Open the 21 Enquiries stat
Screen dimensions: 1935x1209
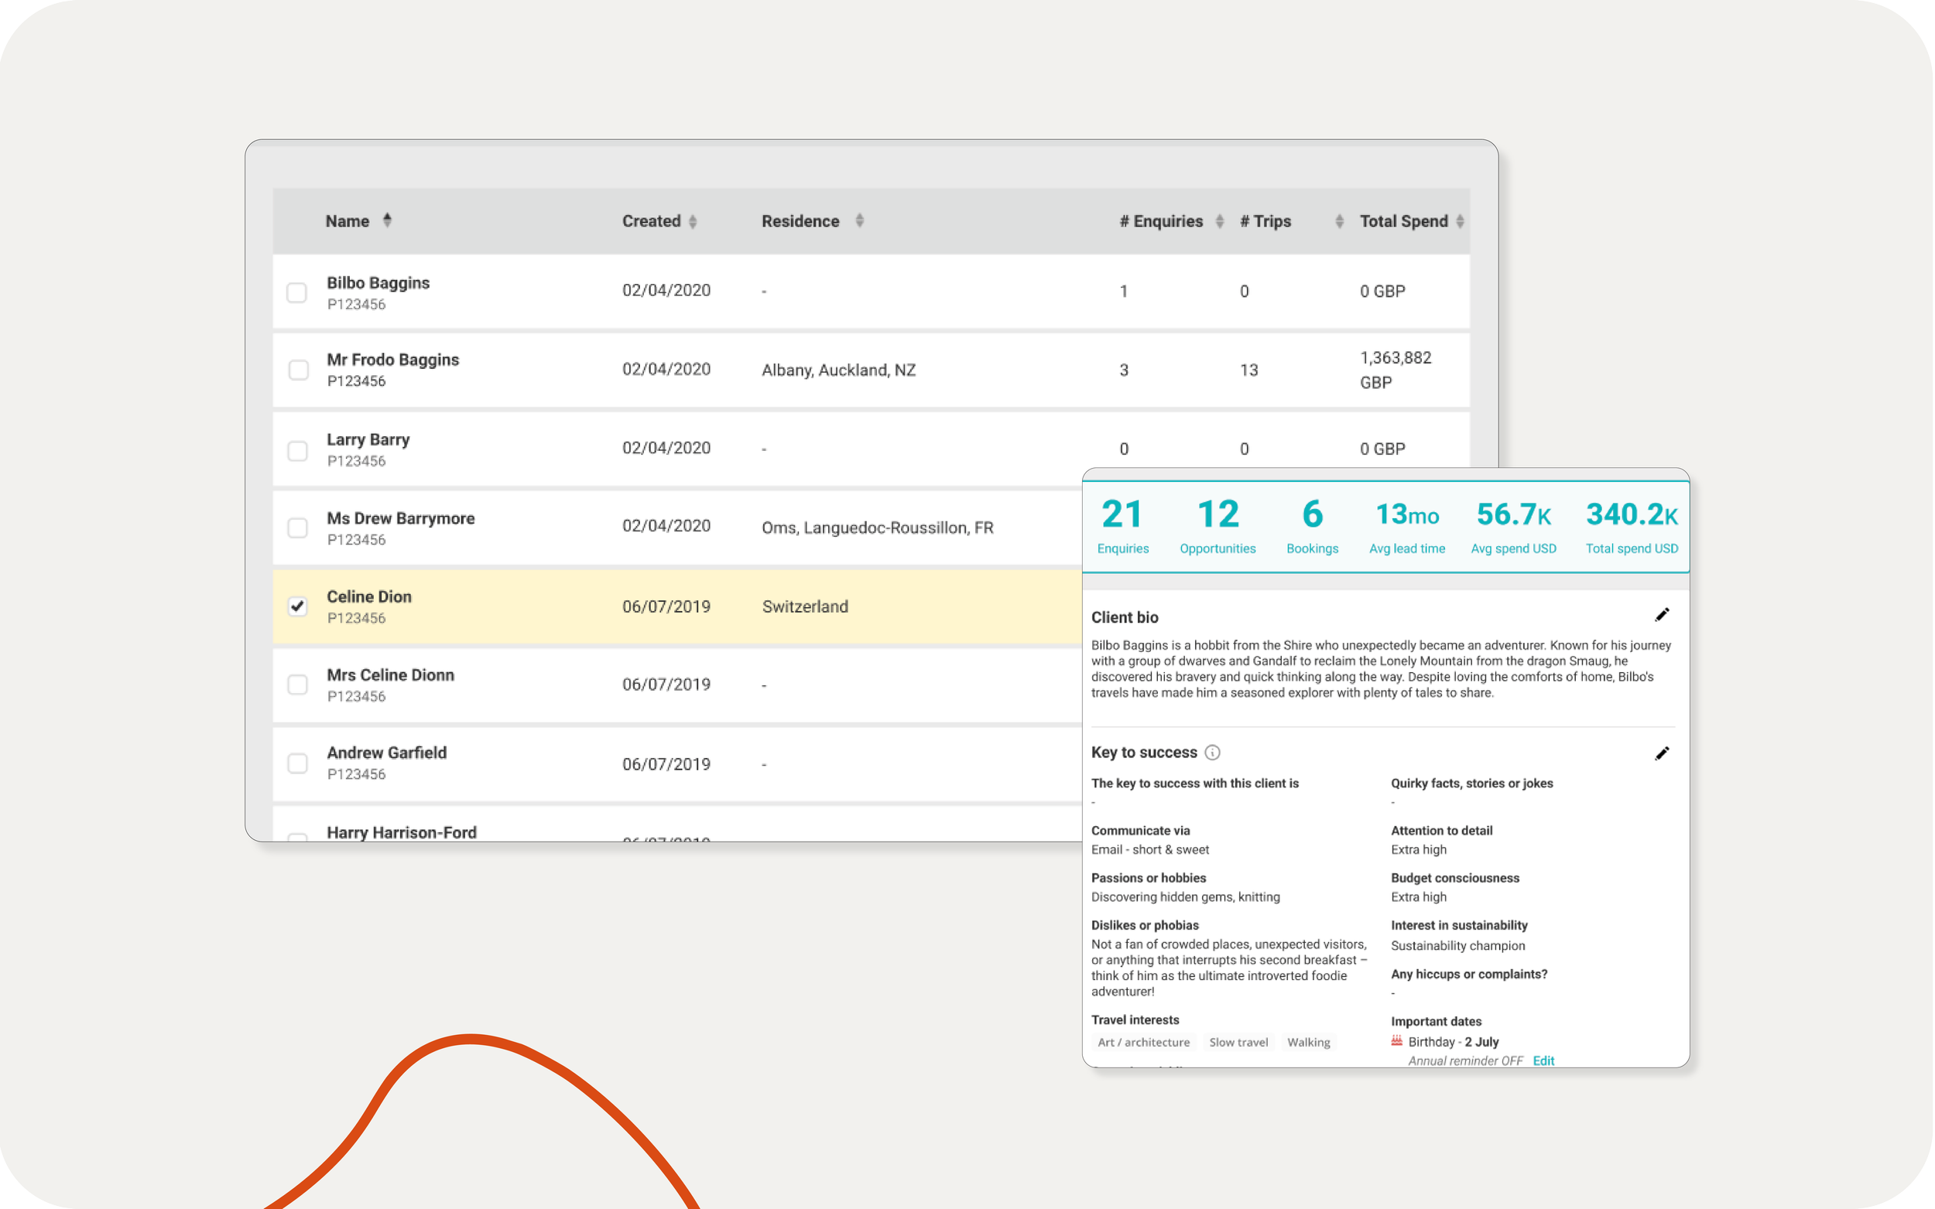pyautogui.click(x=1124, y=526)
